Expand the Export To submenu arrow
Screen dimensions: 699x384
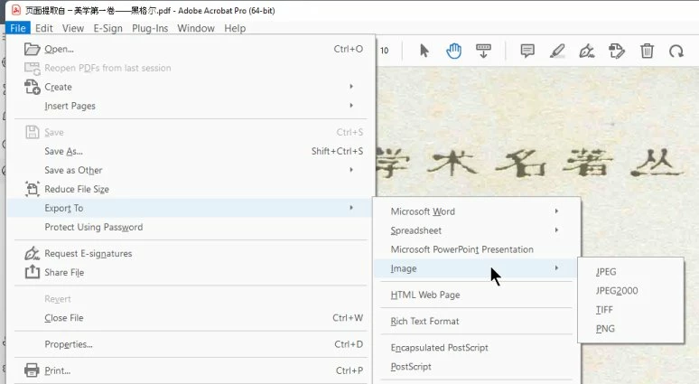[351, 208]
